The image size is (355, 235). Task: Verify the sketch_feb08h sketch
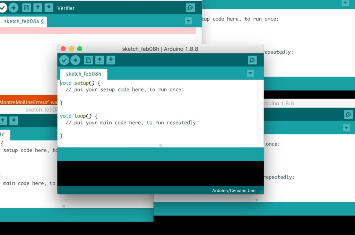pos(64,60)
